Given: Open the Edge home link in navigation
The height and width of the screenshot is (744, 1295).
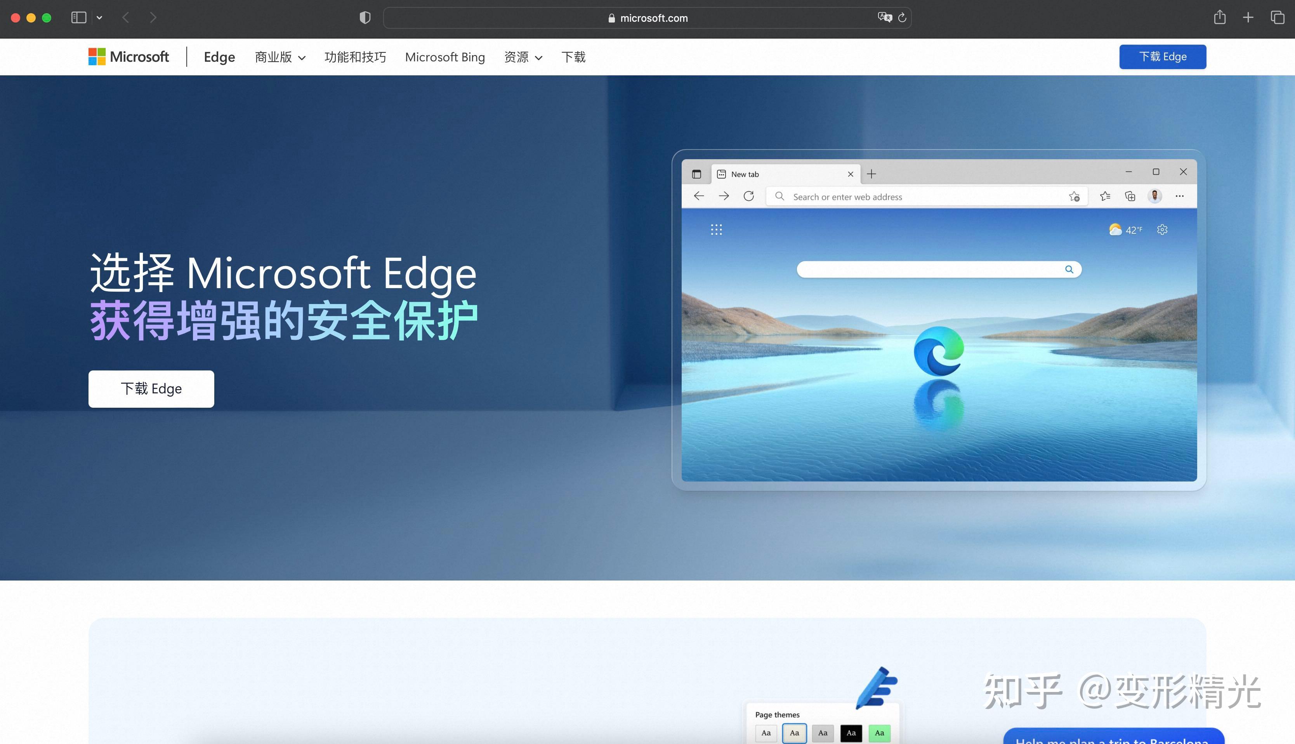Looking at the screenshot, I should [220, 57].
